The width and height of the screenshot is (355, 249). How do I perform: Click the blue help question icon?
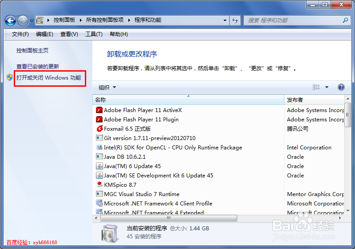pyautogui.click(x=341, y=87)
